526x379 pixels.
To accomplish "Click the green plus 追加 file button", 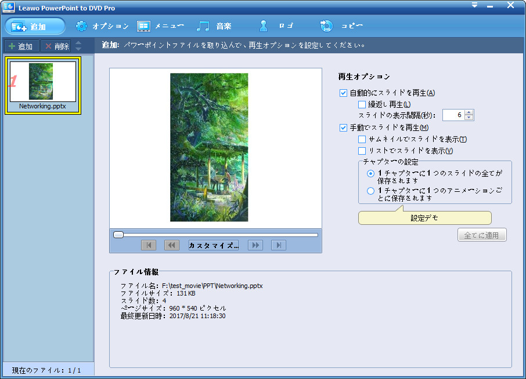I will pyautogui.click(x=21, y=46).
